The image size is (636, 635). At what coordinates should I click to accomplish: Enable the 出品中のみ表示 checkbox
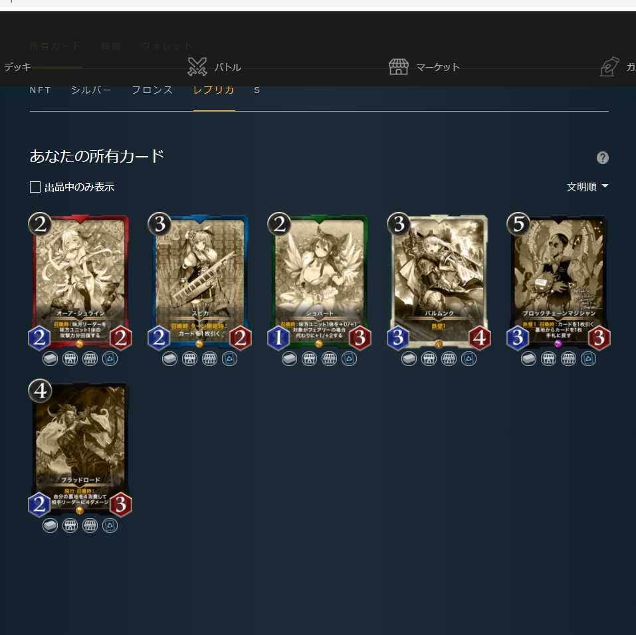pos(35,187)
